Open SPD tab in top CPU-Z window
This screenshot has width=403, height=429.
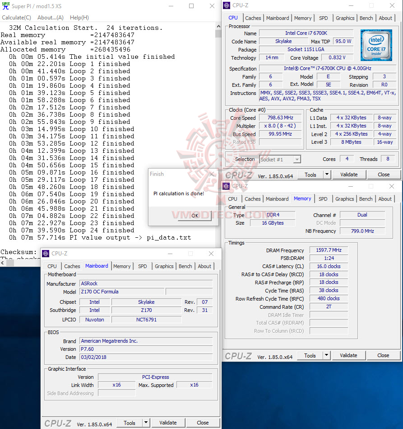[323, 18]
